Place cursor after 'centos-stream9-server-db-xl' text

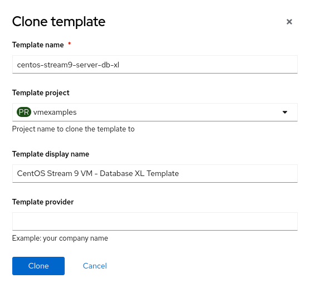pos(120,65)
